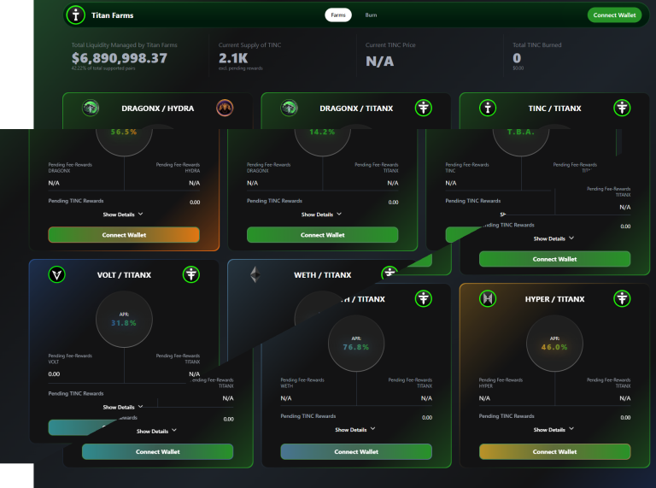
Task: Click TitanX icon in TINC / TITANX header
Action: point(622,108)
